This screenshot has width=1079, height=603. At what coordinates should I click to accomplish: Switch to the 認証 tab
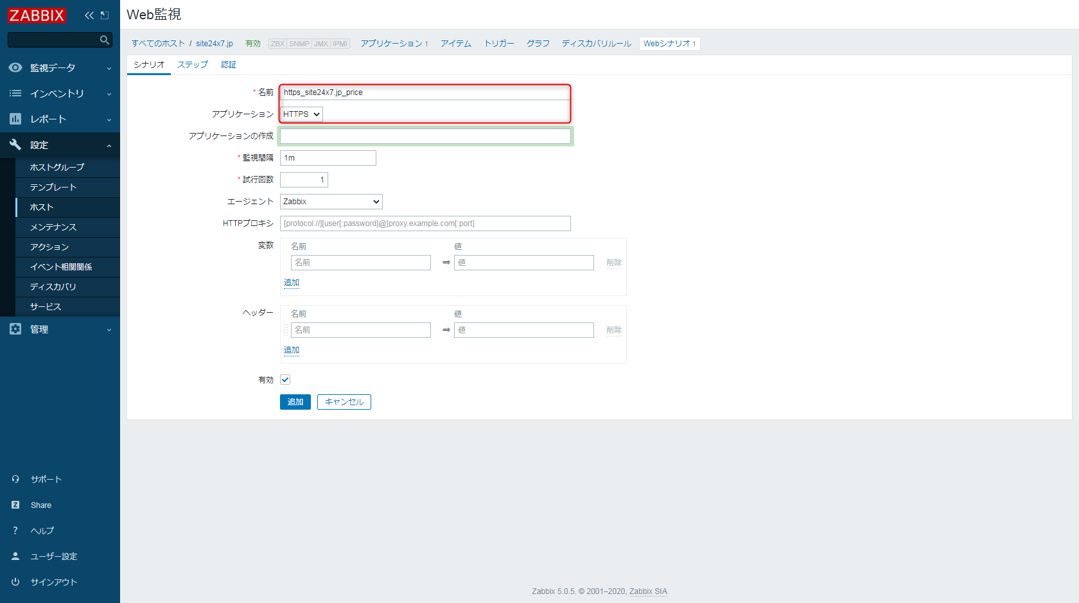pos(229,64)
